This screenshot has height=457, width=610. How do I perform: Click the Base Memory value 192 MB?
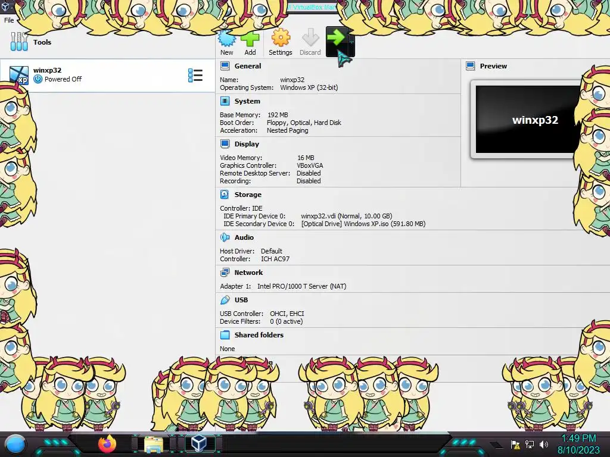coord(278,115)
